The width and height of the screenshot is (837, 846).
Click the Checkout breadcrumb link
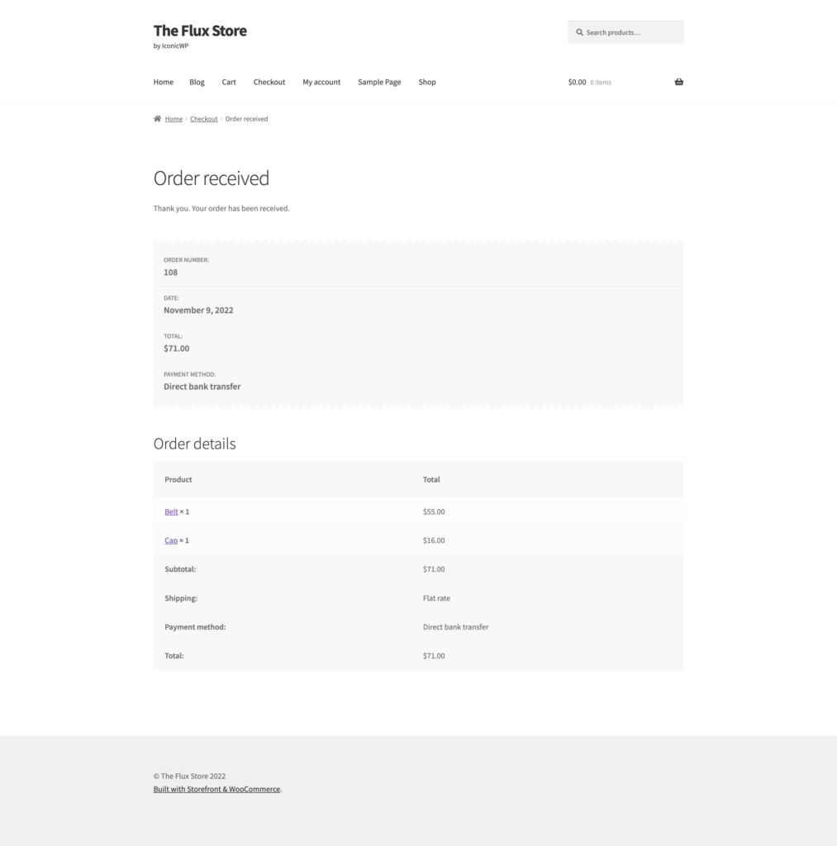pos(203,118)
